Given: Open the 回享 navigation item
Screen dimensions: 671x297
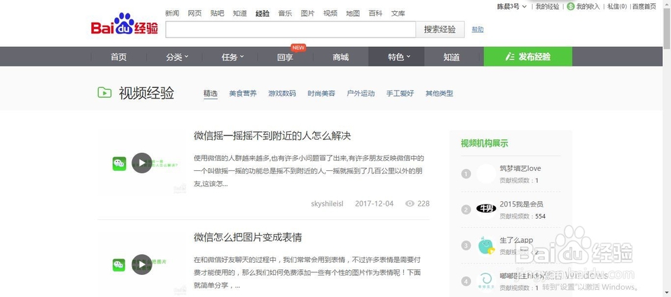Looking at the screenshot, I should tap(285, 57).
